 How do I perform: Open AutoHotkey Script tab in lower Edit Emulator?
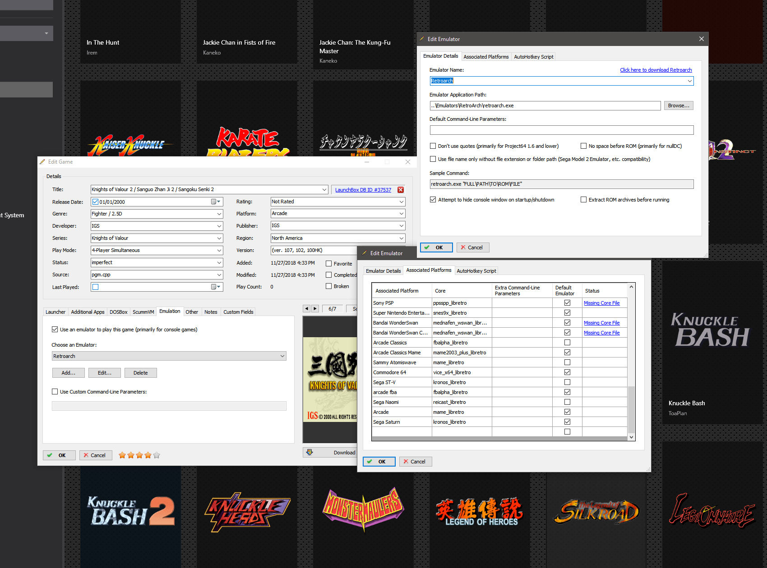[x=476, y=271]
